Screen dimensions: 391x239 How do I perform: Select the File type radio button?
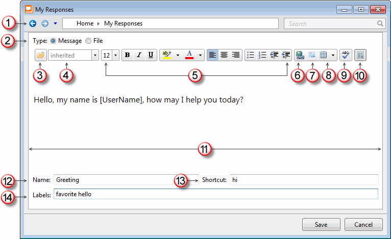click(x=88, y=41)
